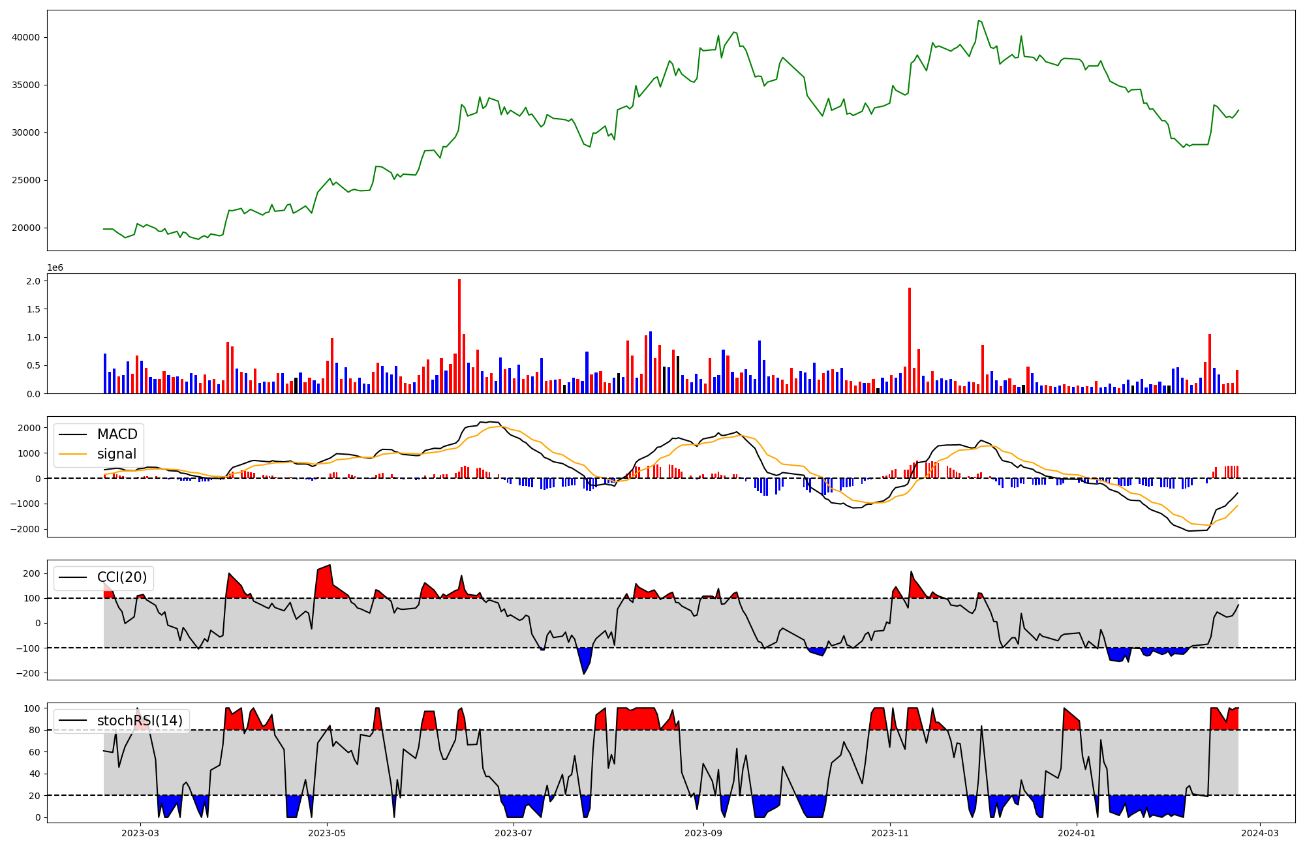Screen dimensions: 1305x848
Task: Click the black MACD line sample in the legend
Action: [73, 434]
